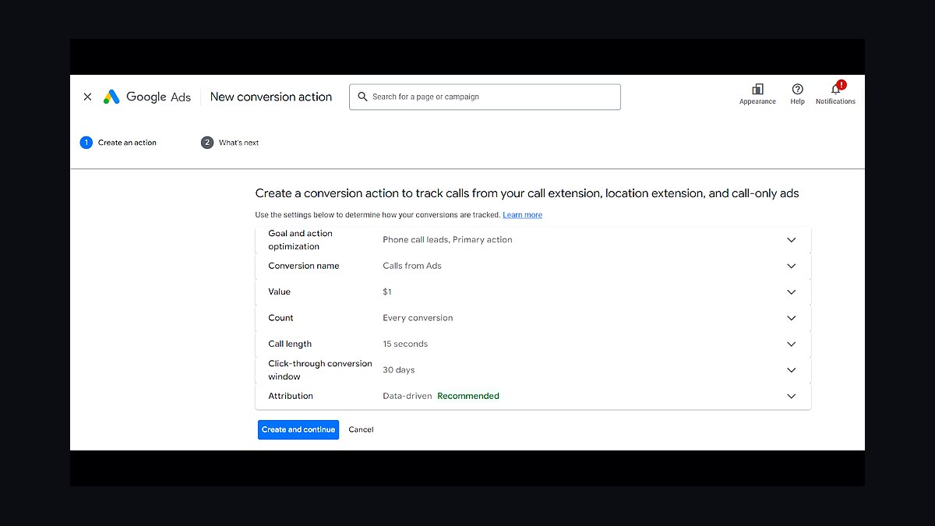Select step 1 Create an action
The image size is (935, 526).
[x=118, y=143]
